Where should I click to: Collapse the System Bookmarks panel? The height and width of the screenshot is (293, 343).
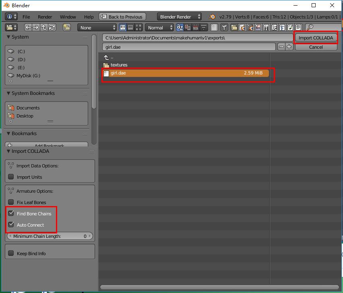click(8, 93)
